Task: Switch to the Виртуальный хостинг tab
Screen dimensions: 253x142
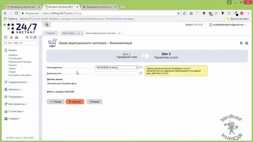Action: click(69, 33)
